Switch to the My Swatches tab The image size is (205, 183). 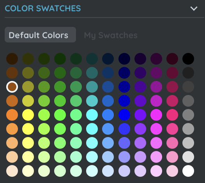[111, 35]
